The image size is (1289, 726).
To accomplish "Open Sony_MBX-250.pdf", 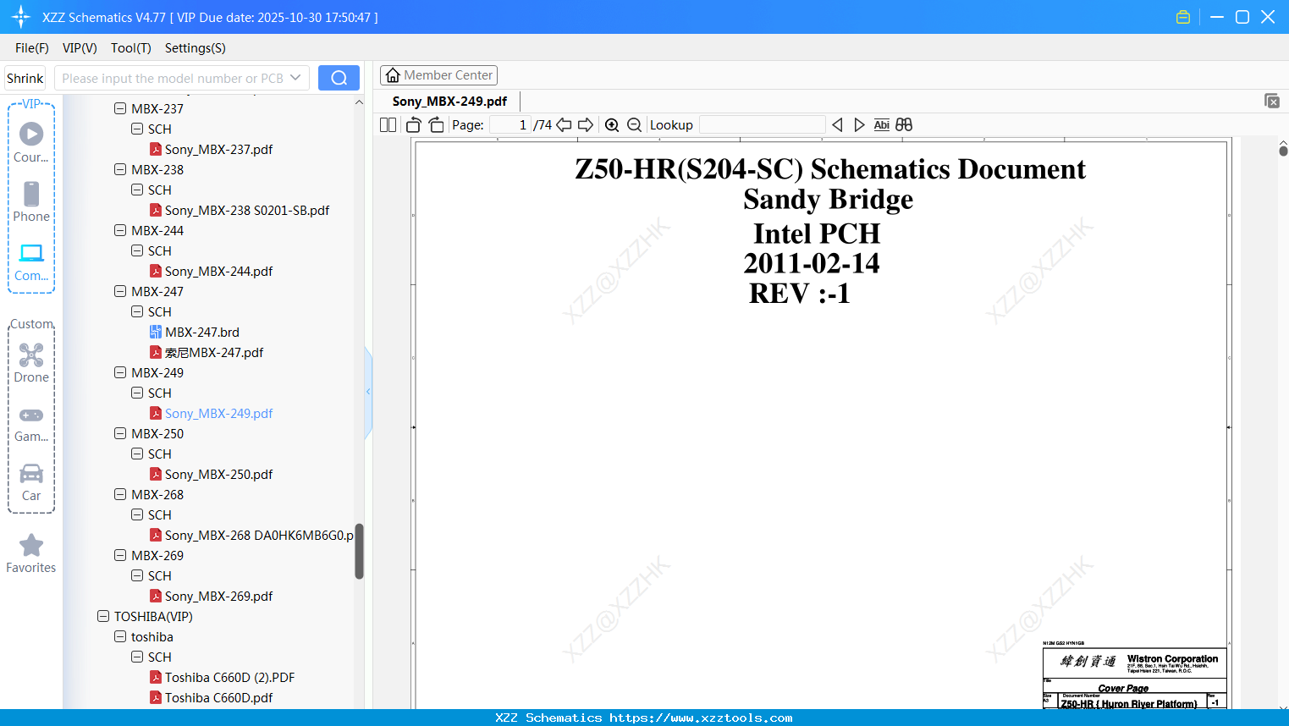I will [x=218, y=475].
